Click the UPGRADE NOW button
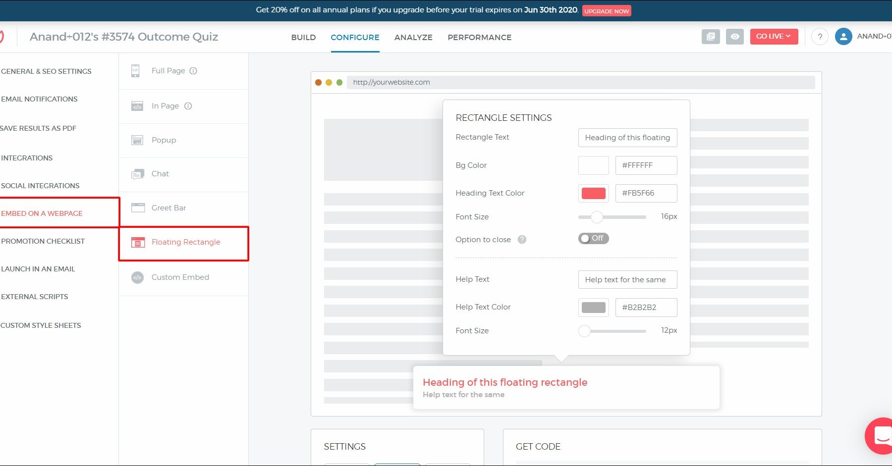Image resolution: width=892 pixels, height=466 pixels. tap(606, 11)
